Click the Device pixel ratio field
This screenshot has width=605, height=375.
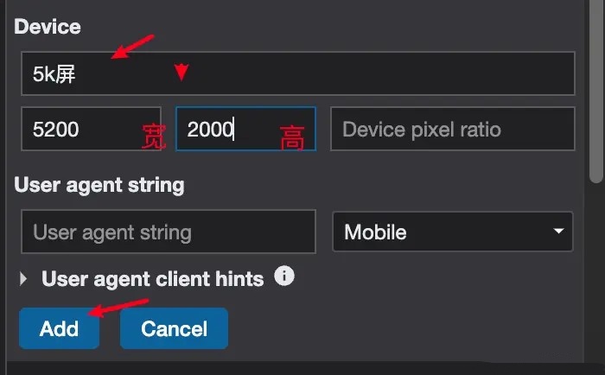[x=453, y=129]
